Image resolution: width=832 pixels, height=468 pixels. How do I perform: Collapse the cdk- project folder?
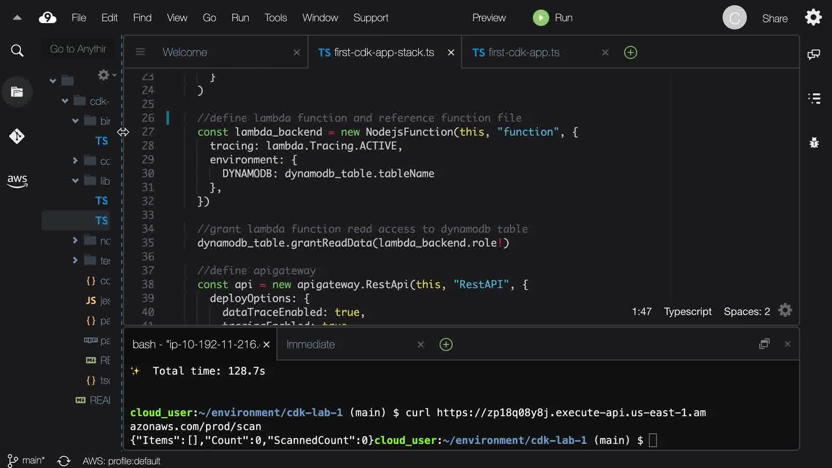[x=65, y=101]
